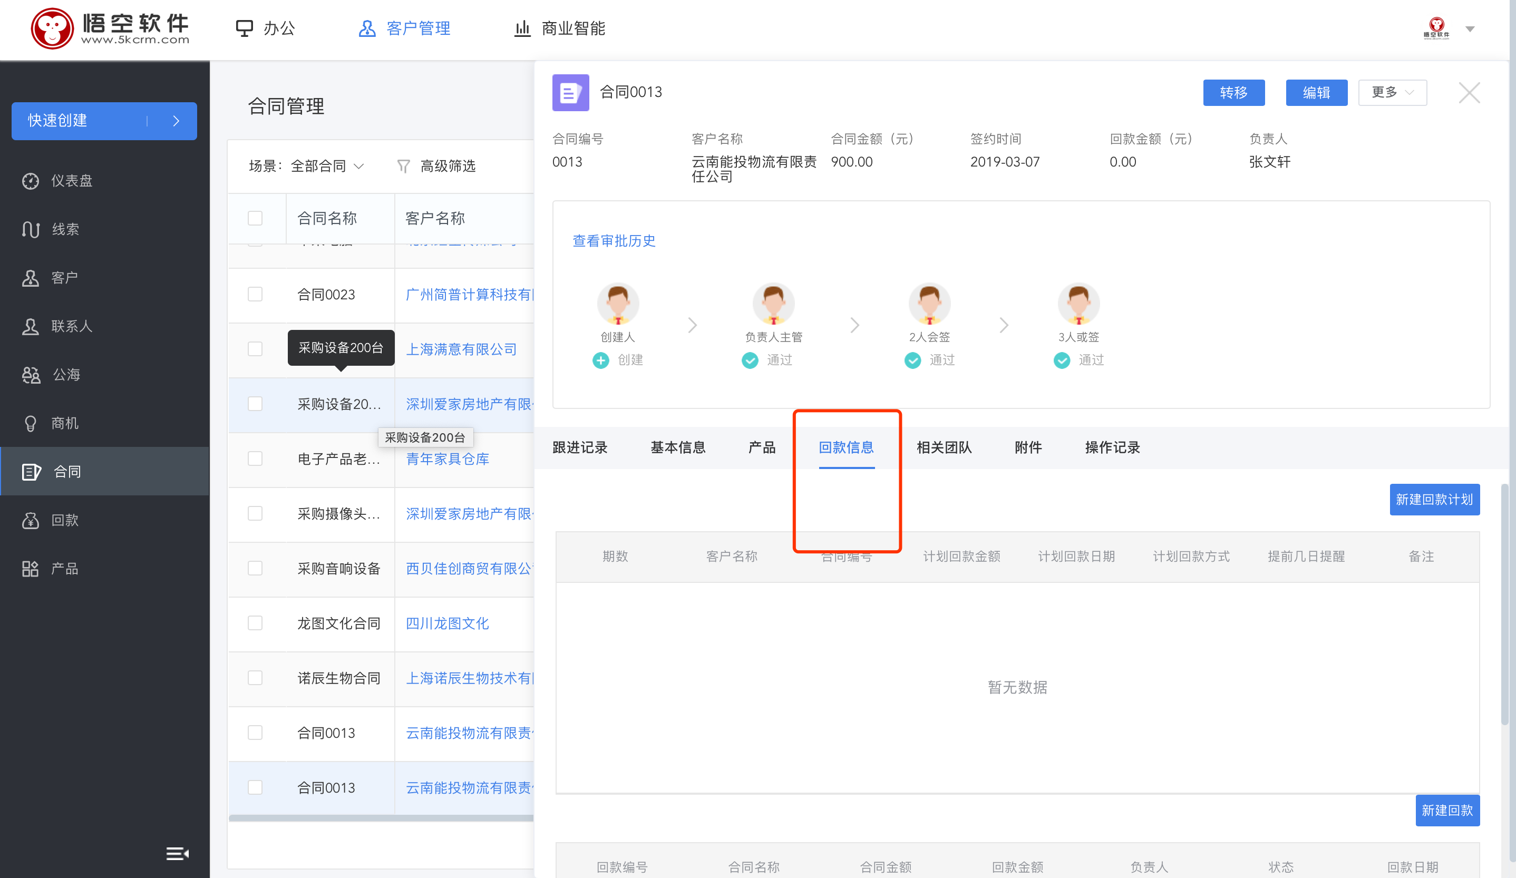Click the detail panel vertical scrollbar

[x=1504, y=604]
